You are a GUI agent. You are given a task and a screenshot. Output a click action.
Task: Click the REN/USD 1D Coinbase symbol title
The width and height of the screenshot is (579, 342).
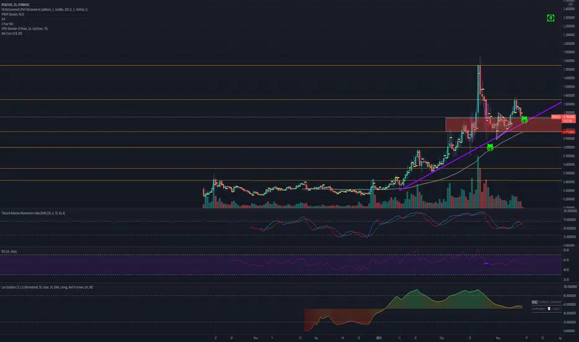point(15,5)
